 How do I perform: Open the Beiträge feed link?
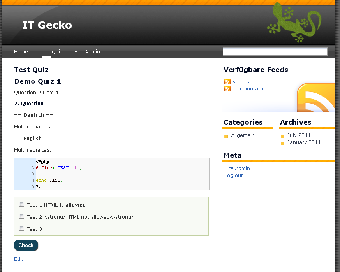click(242, 82)
